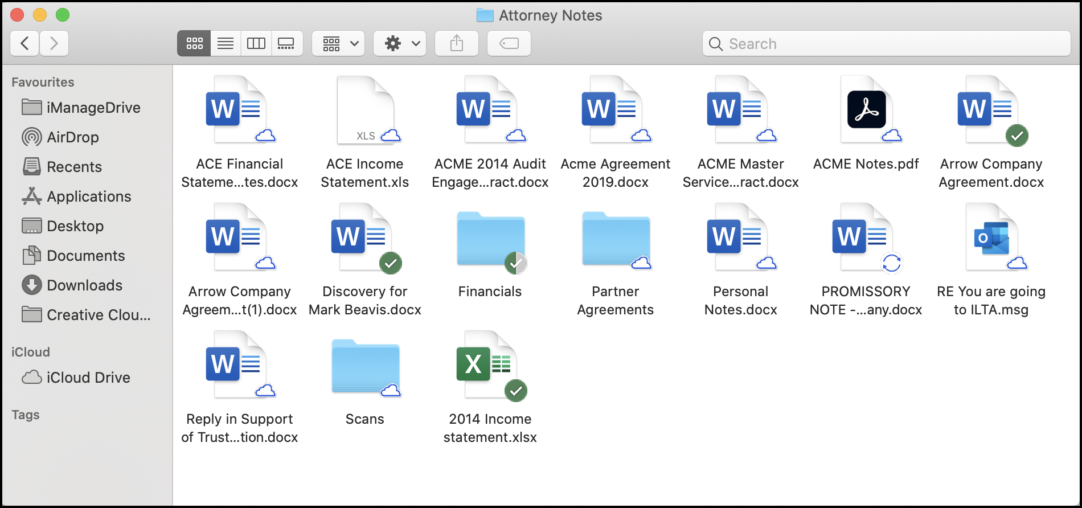Open Downloads in the sidebar

pyautogui.click(x=84, y=285)
